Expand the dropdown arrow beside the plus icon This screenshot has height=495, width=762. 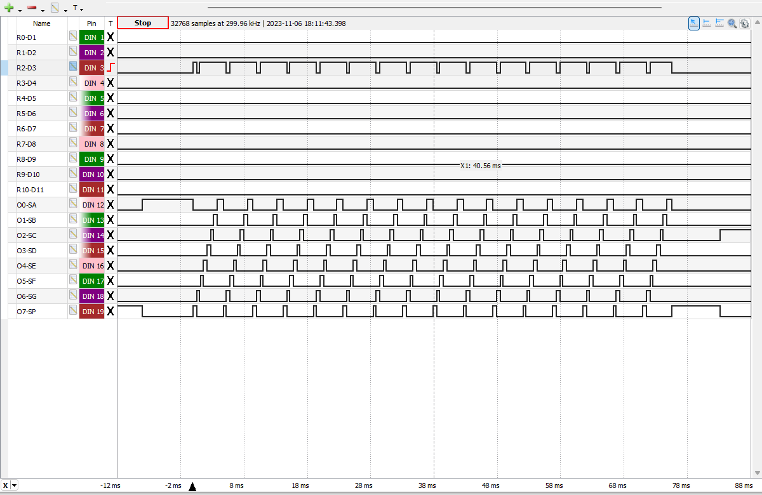coord(20,10)
